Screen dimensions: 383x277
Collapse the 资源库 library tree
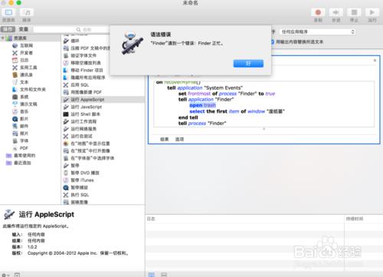pos(3,38)
